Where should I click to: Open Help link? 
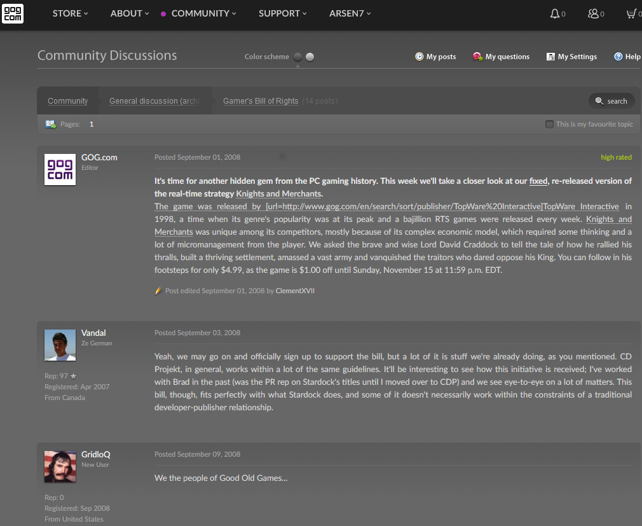[632, 57]
